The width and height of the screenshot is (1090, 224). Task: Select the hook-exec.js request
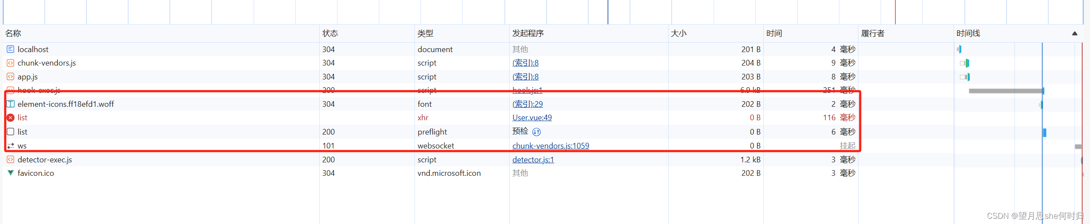[39, 90]
